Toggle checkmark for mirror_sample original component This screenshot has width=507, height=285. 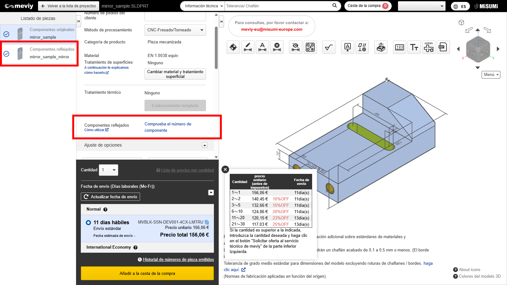[6, 34]
